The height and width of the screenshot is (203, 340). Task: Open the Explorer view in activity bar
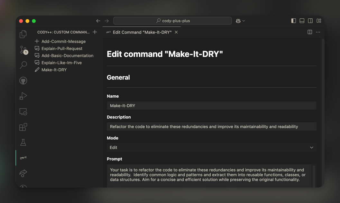pos(23,34)
